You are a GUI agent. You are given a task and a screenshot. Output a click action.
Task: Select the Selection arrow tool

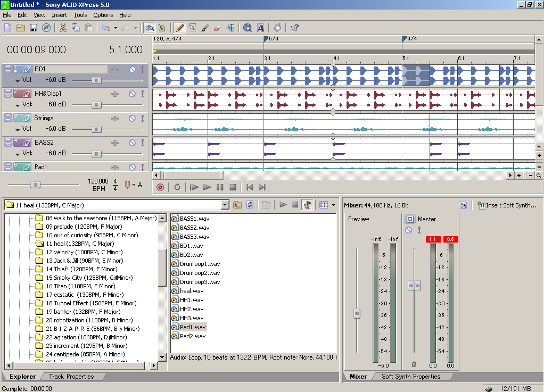tap(192, 28)
